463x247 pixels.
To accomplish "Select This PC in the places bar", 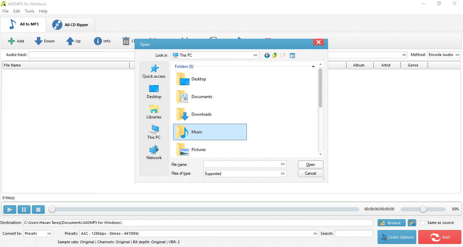I will pos(154,132).
